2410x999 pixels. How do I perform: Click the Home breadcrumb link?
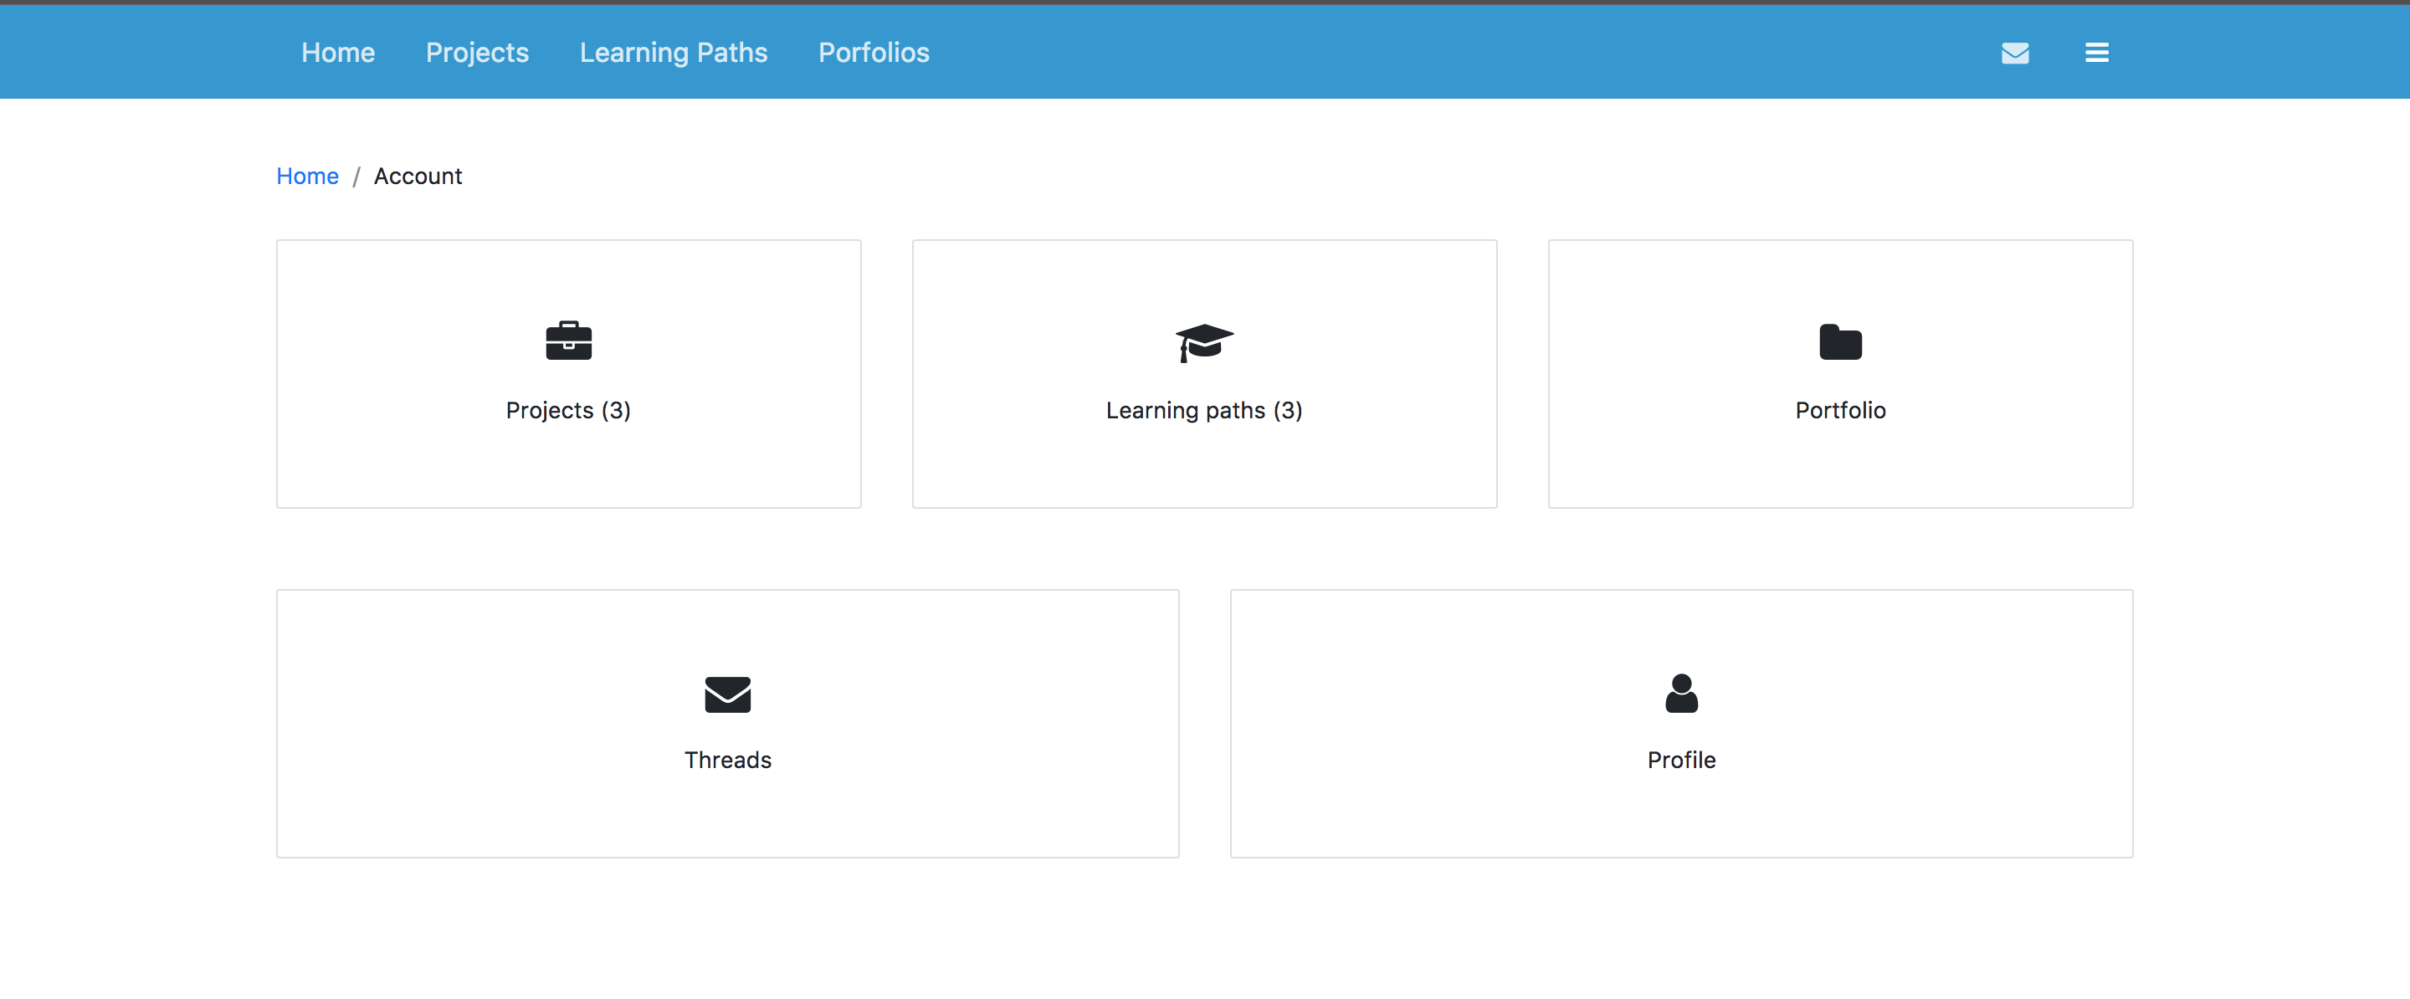point(307,176)
